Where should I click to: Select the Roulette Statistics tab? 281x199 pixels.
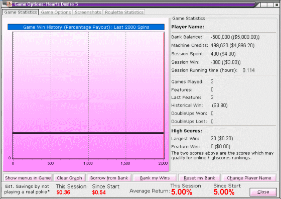pyautogui.click(x=124, y=12)
